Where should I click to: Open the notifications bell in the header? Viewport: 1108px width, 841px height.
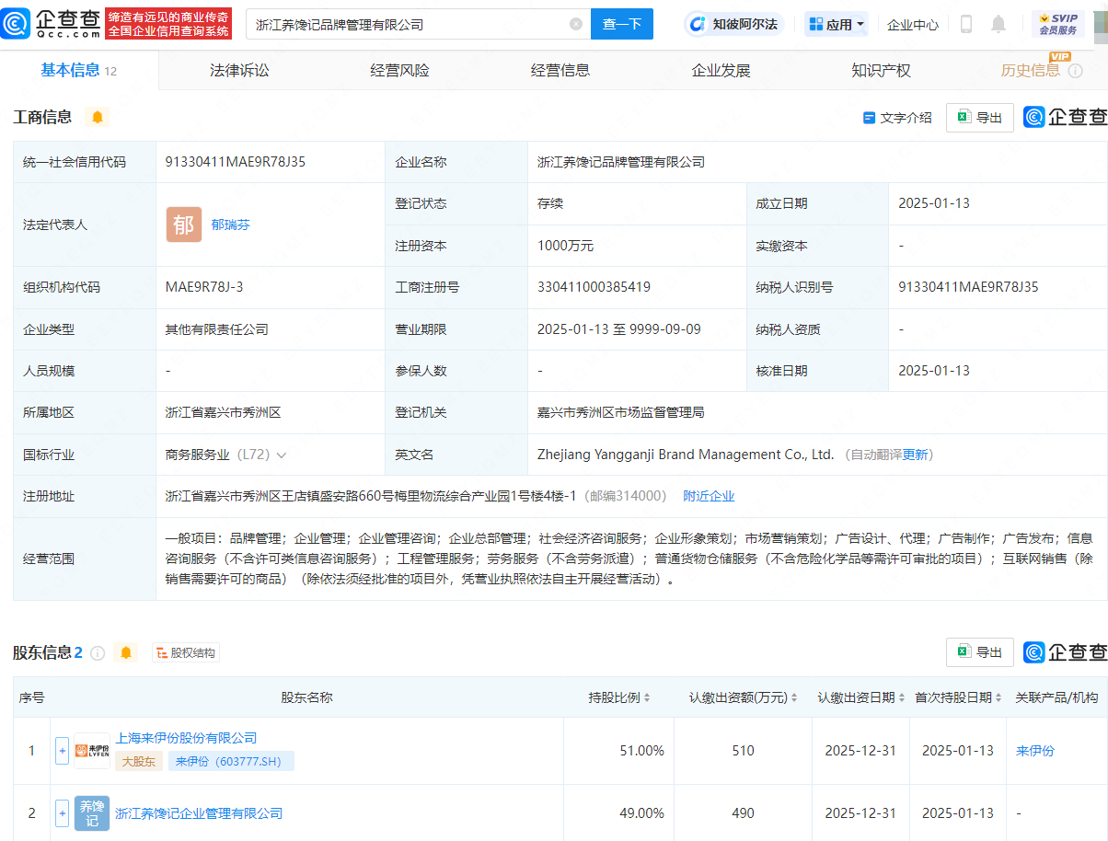(x=998, y=24)
